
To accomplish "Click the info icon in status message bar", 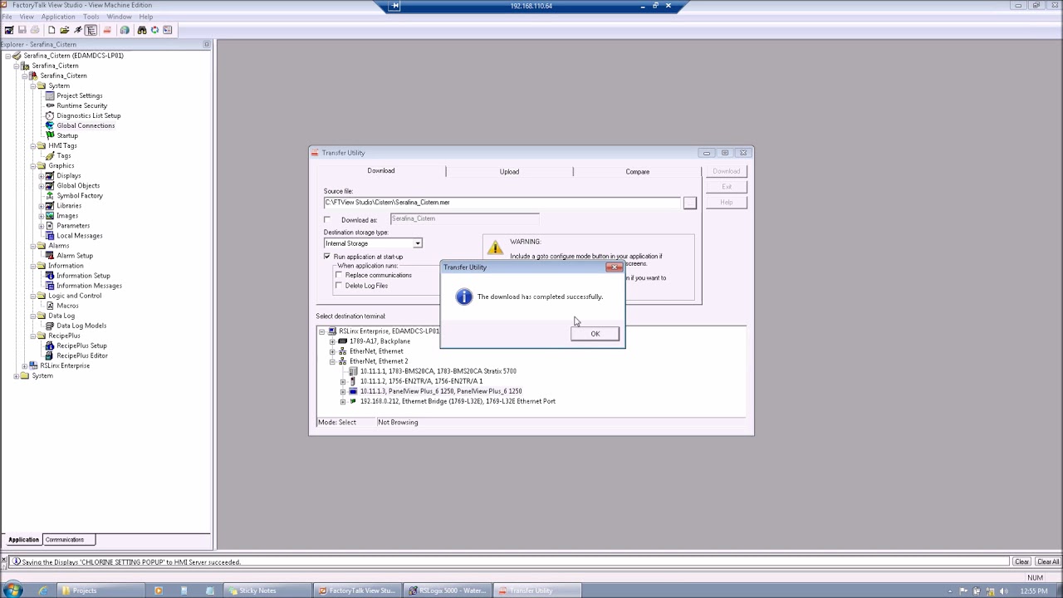I will click(x=16, y=561).
